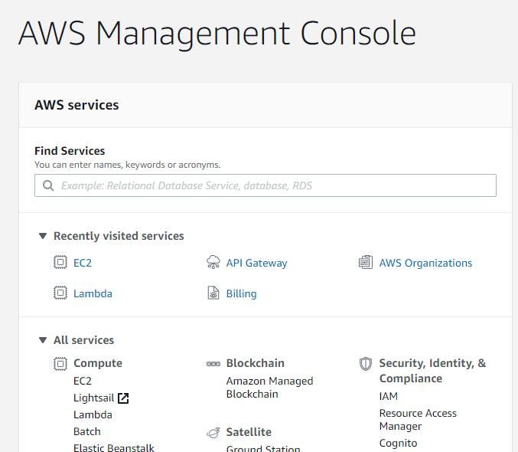Click the EC2 chip icon under Recently visited
Screen dimensions: 518x452
(x=60, y=263)
